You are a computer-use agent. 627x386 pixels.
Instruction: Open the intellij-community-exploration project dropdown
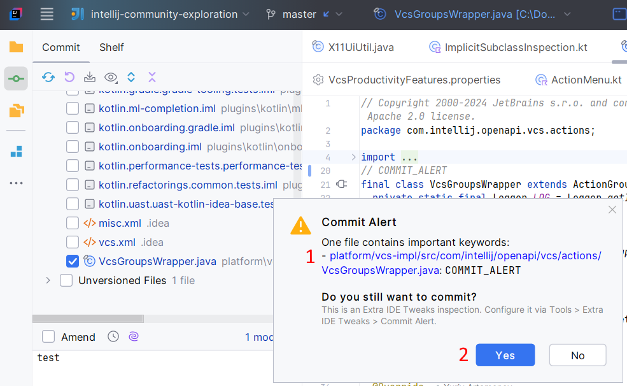click(x=160, y=15)
